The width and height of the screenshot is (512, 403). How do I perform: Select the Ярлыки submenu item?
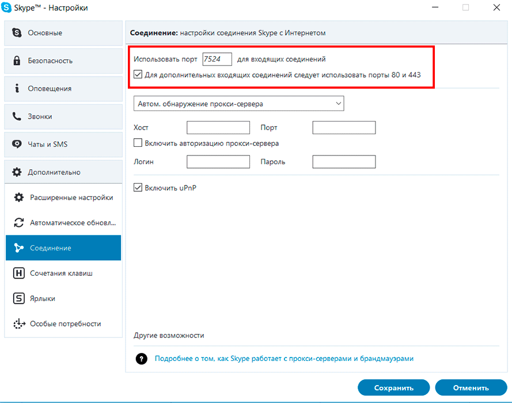[x=63, y=298]
